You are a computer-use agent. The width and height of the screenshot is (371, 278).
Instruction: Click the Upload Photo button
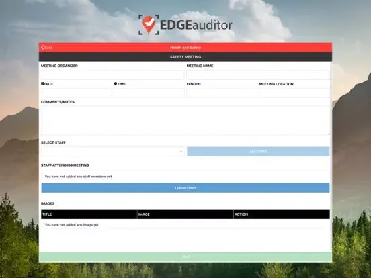click(x=185, y=188)
